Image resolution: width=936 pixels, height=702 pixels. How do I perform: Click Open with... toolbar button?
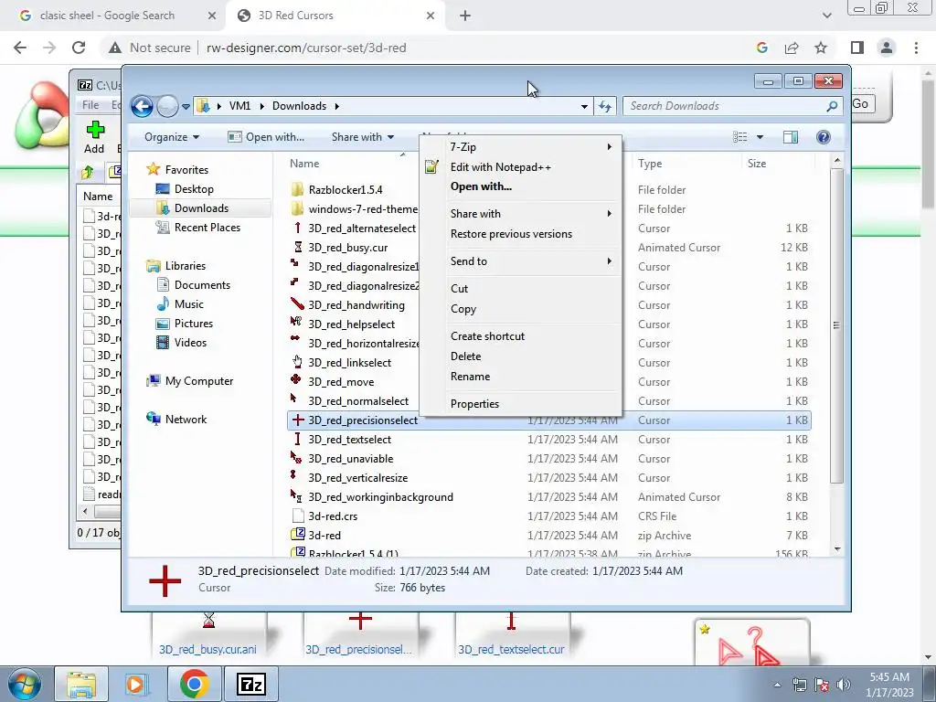tap(266, 137)
